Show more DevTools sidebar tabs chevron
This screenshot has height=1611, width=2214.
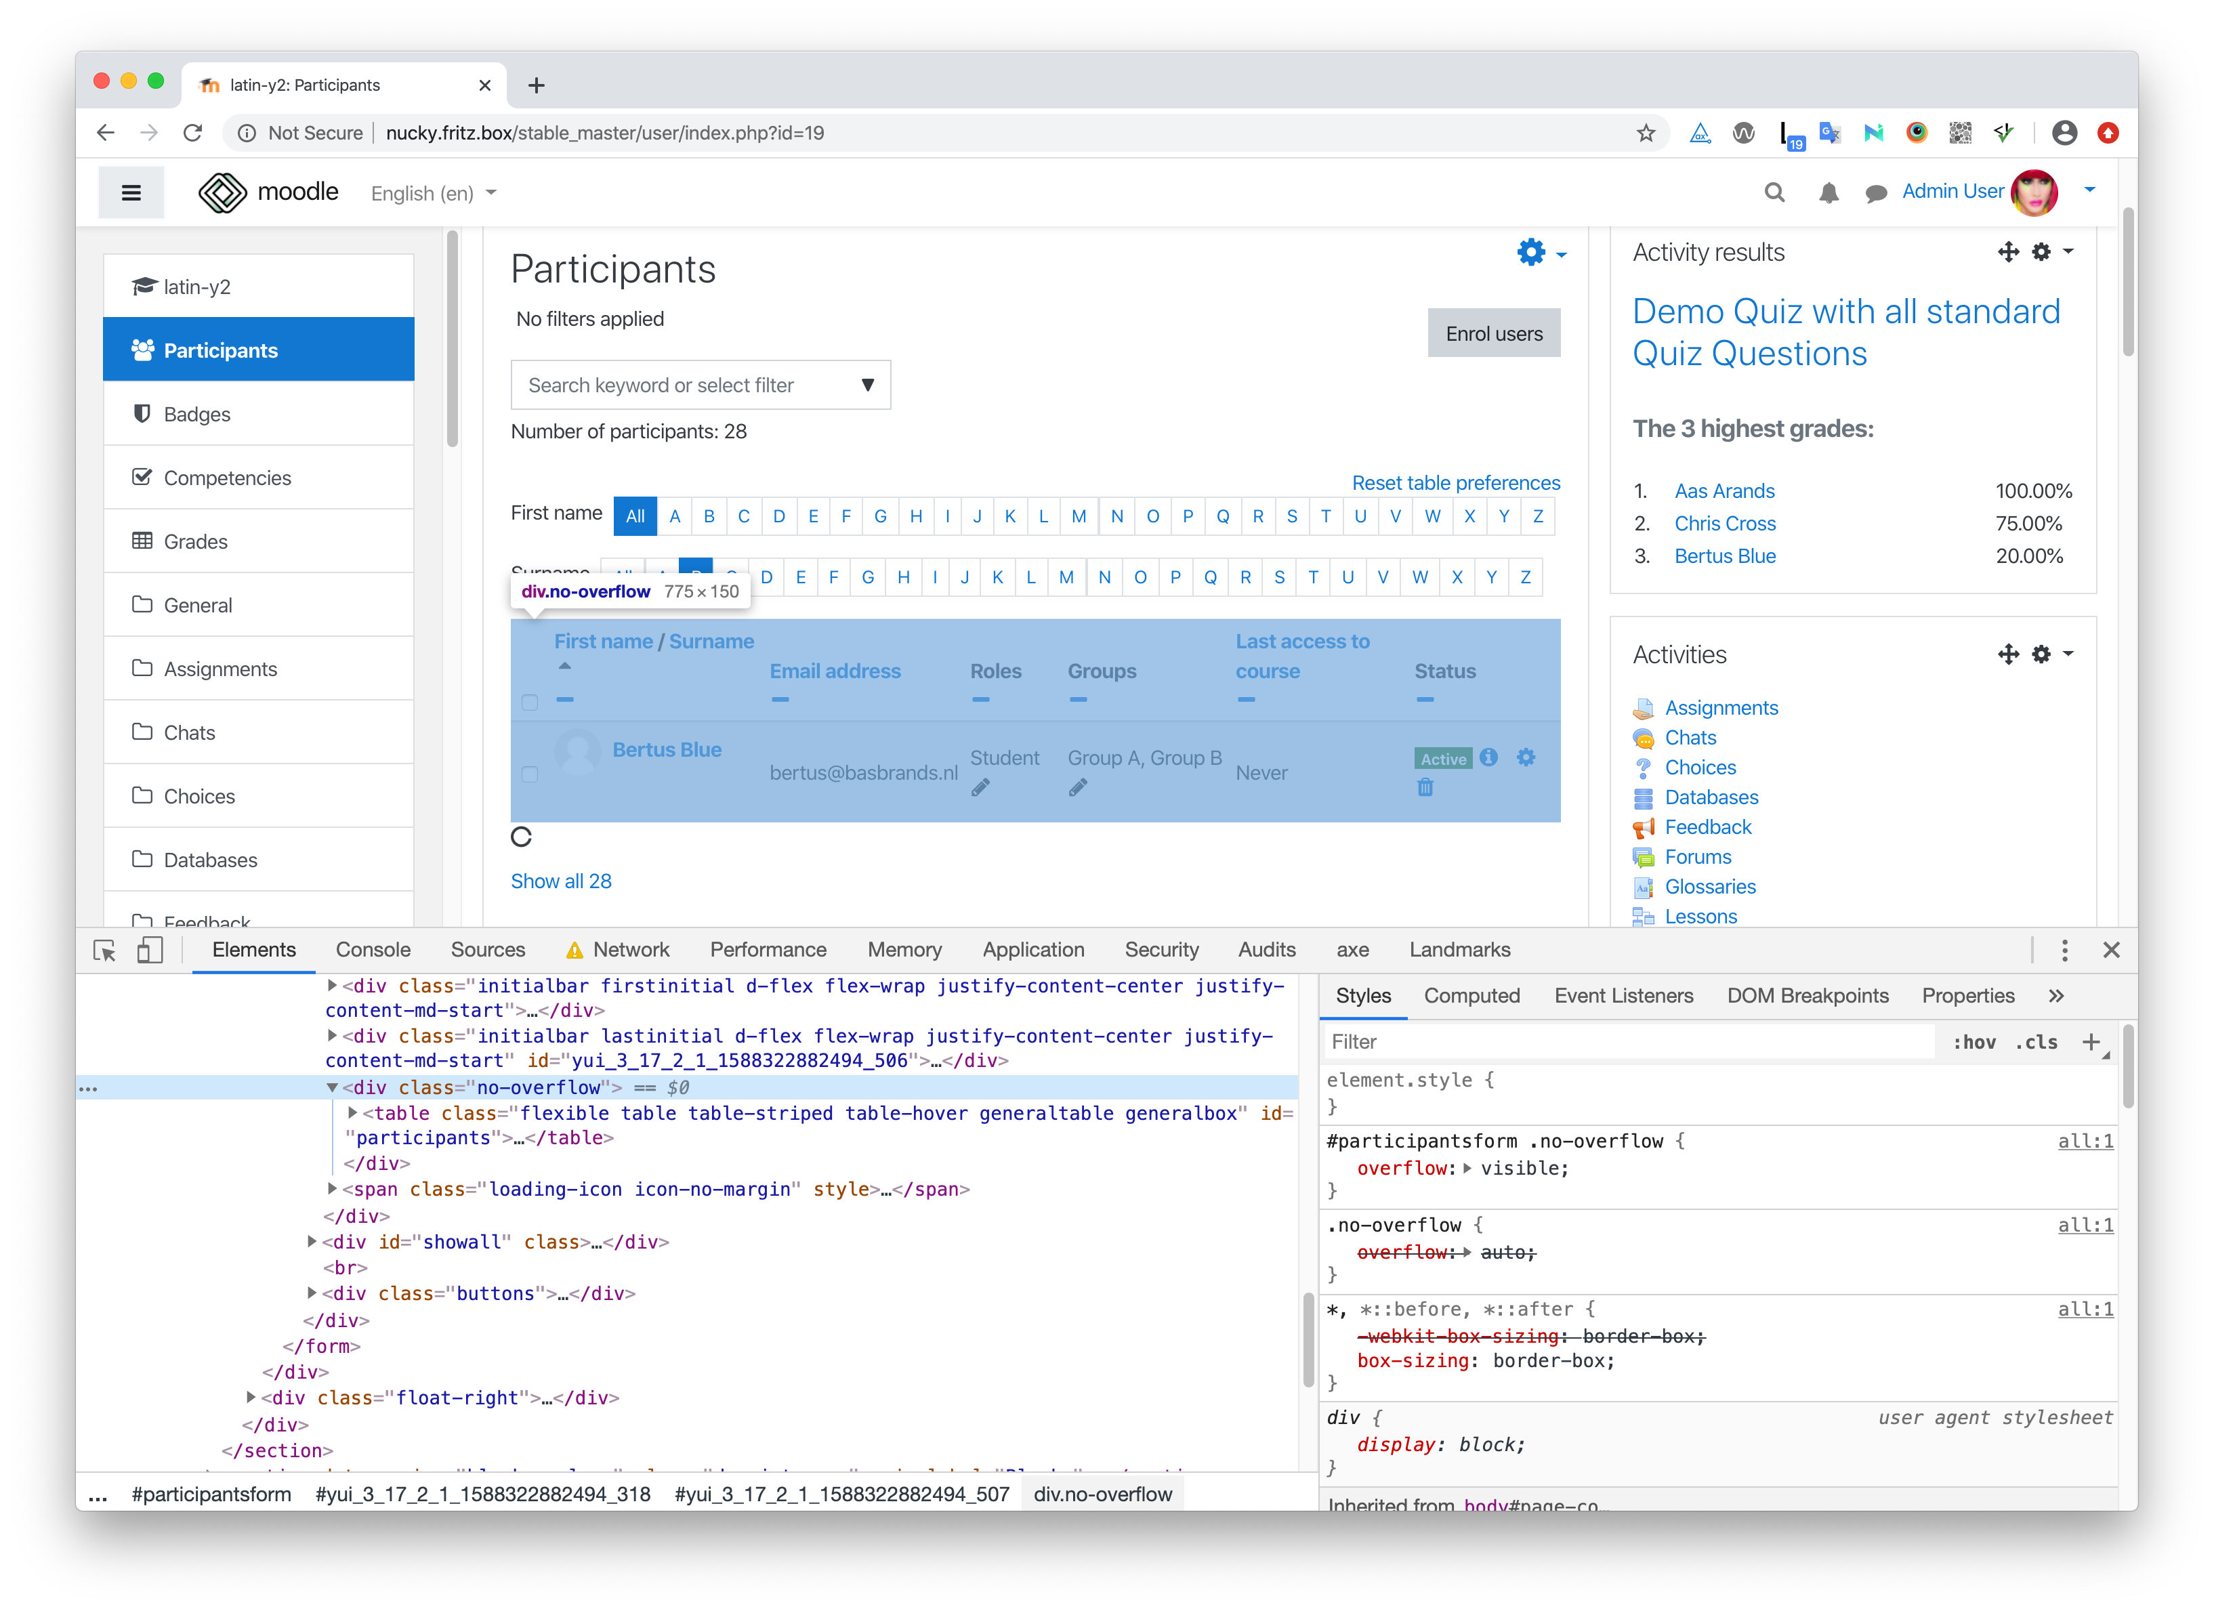point(2056,996)
